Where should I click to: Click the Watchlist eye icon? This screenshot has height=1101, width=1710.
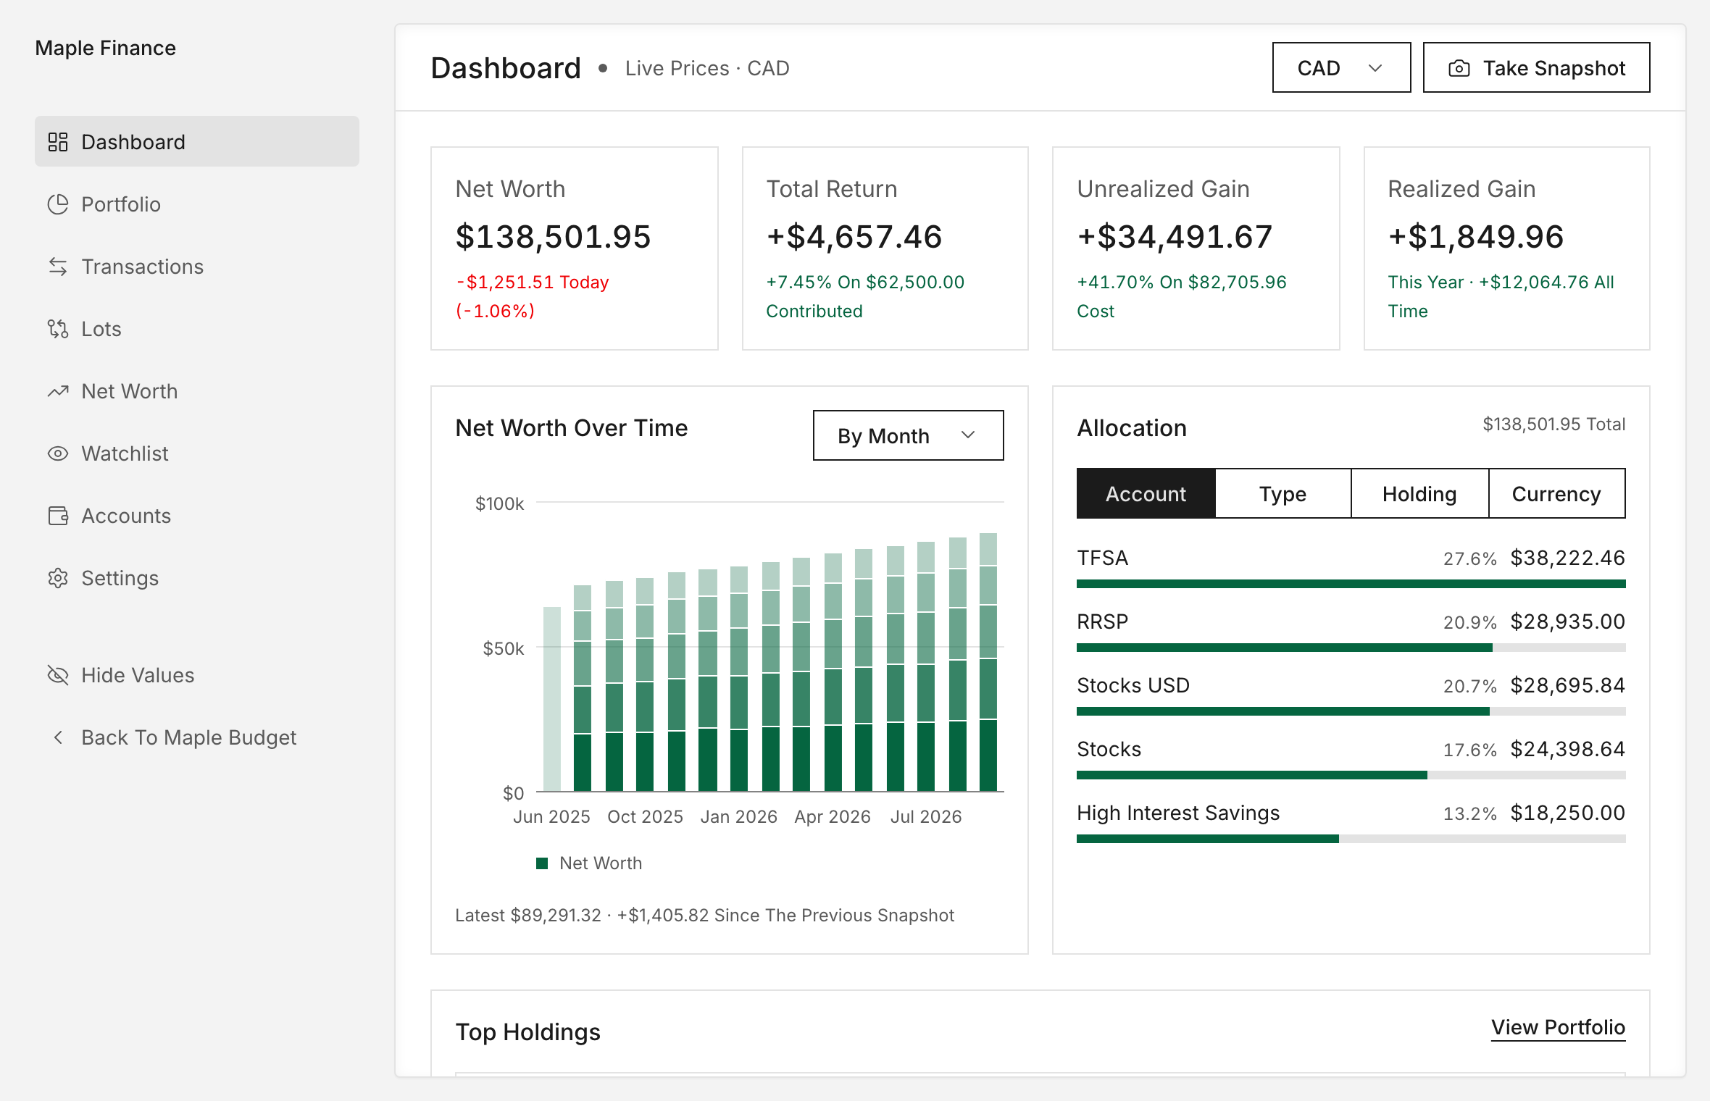coord(58,453)
